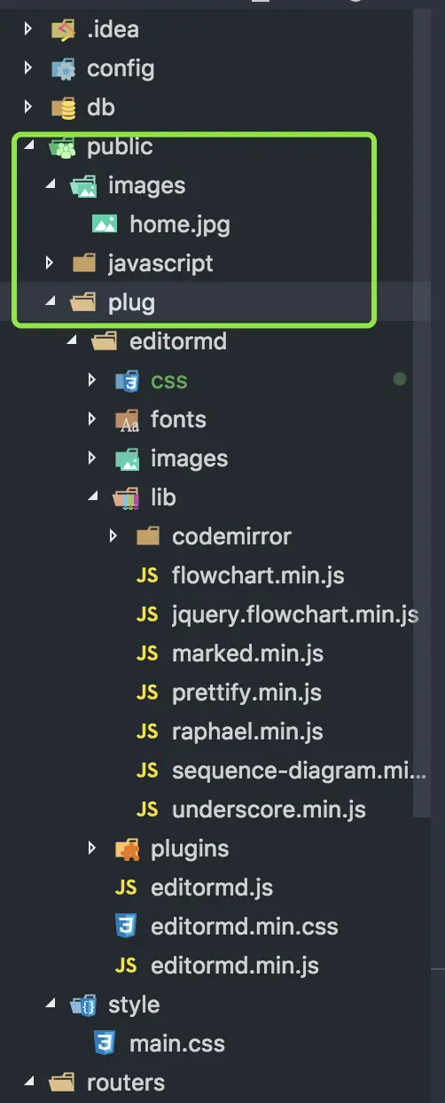This screenshot has height=1103, width=445.
Task: Click the config folder gear icon
Action: tap(63, 69)
